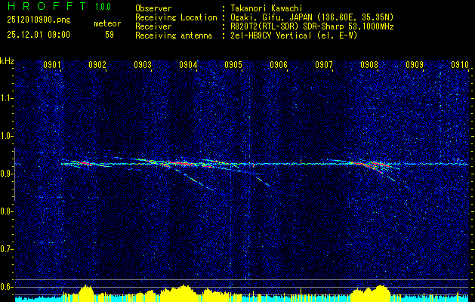Click the HROFFT title text
The image size is (475, 302).
tap(46, 6)
